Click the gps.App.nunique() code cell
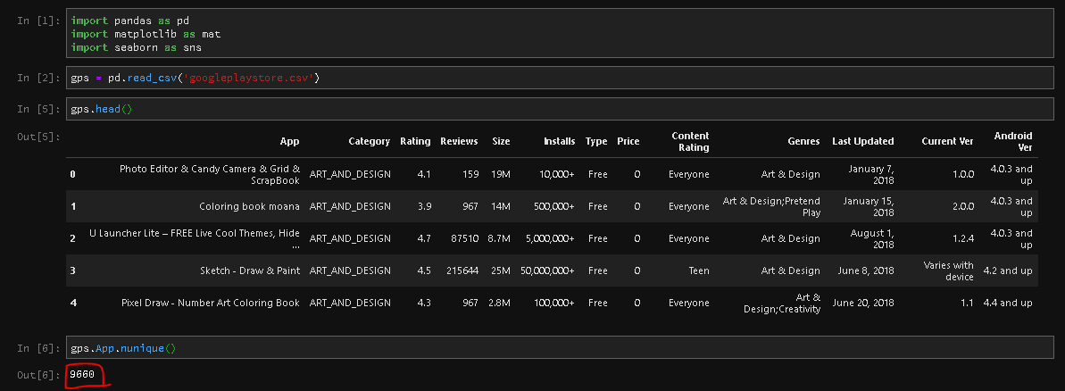Image resolution: width=1065 pixels, height=391 pixels. click(x=560, y=347)
